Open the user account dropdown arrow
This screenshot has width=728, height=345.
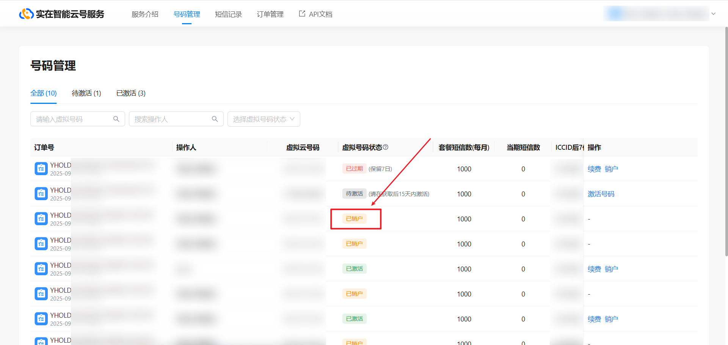pyautogui.click(x=714, y=14)
